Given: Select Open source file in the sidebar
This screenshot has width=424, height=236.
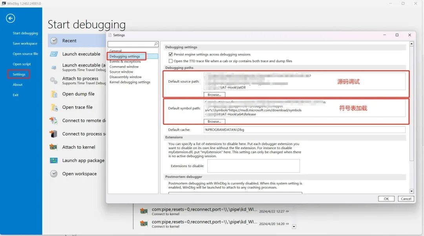Looking at the screenshot, I should click(x=25, y=54).
